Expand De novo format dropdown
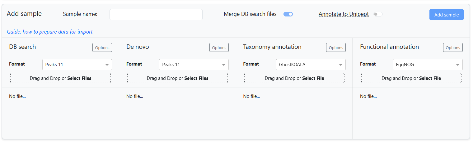The height and width of the screenshot is (142, 473). [194, 65]
